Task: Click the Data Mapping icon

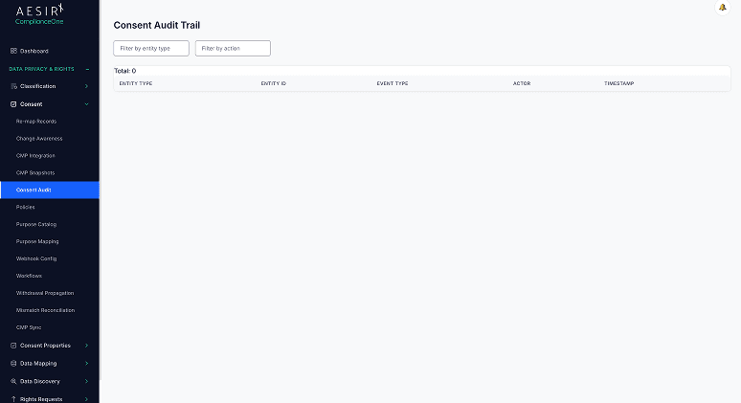Action: (12, 363)
